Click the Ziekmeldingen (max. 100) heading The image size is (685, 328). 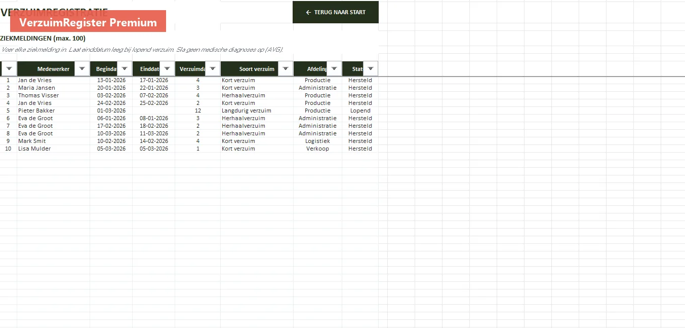(43, 39)
